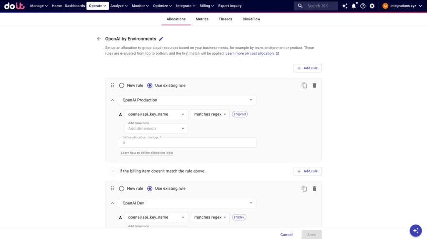
Task: Select New rule radio for the OpenAI Dev rule
Action: pyautogui.click(x=122, y=189)
